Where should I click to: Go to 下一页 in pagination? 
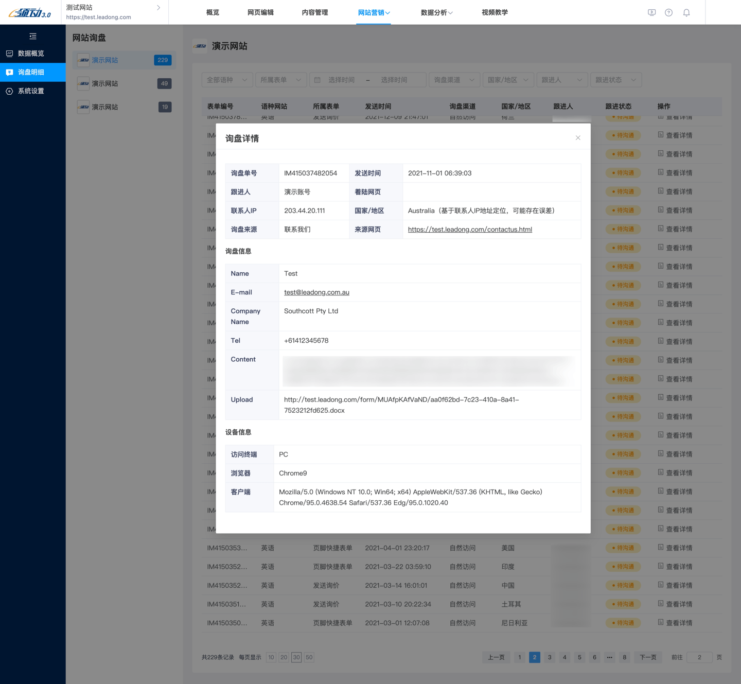(x=648, y=657)
